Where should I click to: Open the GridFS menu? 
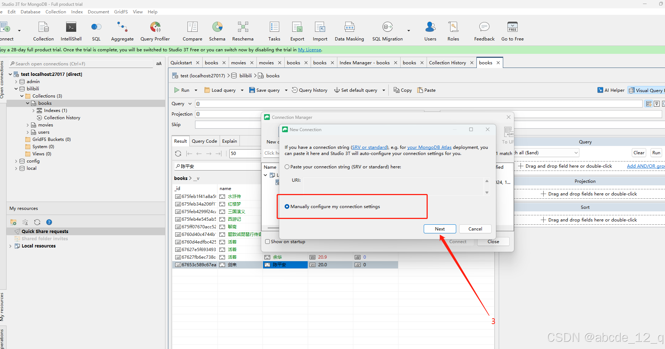pyautogui.click(x=121, y=12)
